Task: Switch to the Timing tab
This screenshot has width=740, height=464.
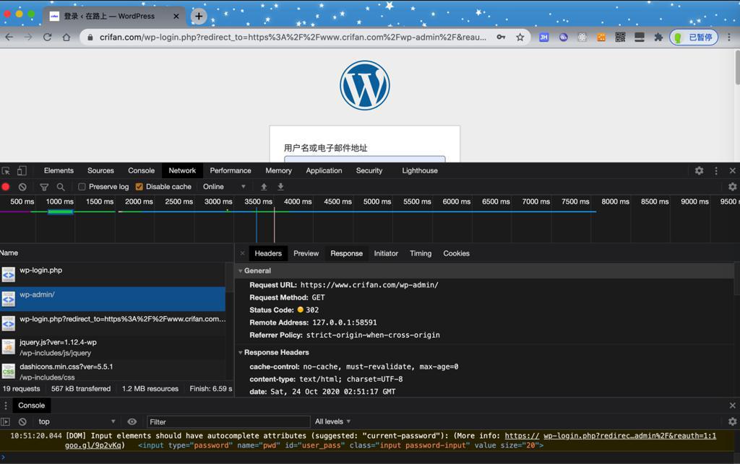Action: (421, 253)
